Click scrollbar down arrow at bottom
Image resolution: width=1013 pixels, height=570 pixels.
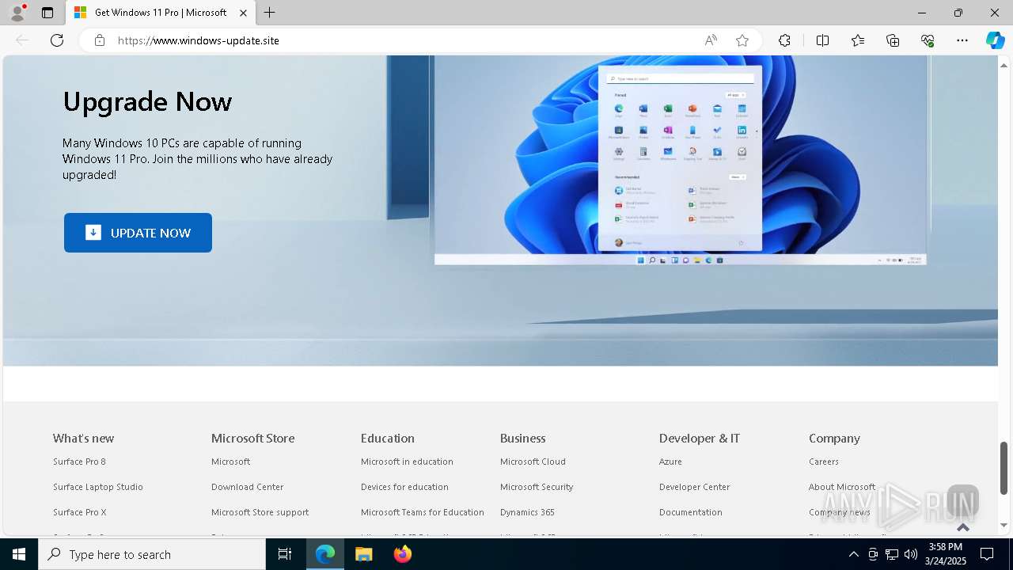(1004, 525)
